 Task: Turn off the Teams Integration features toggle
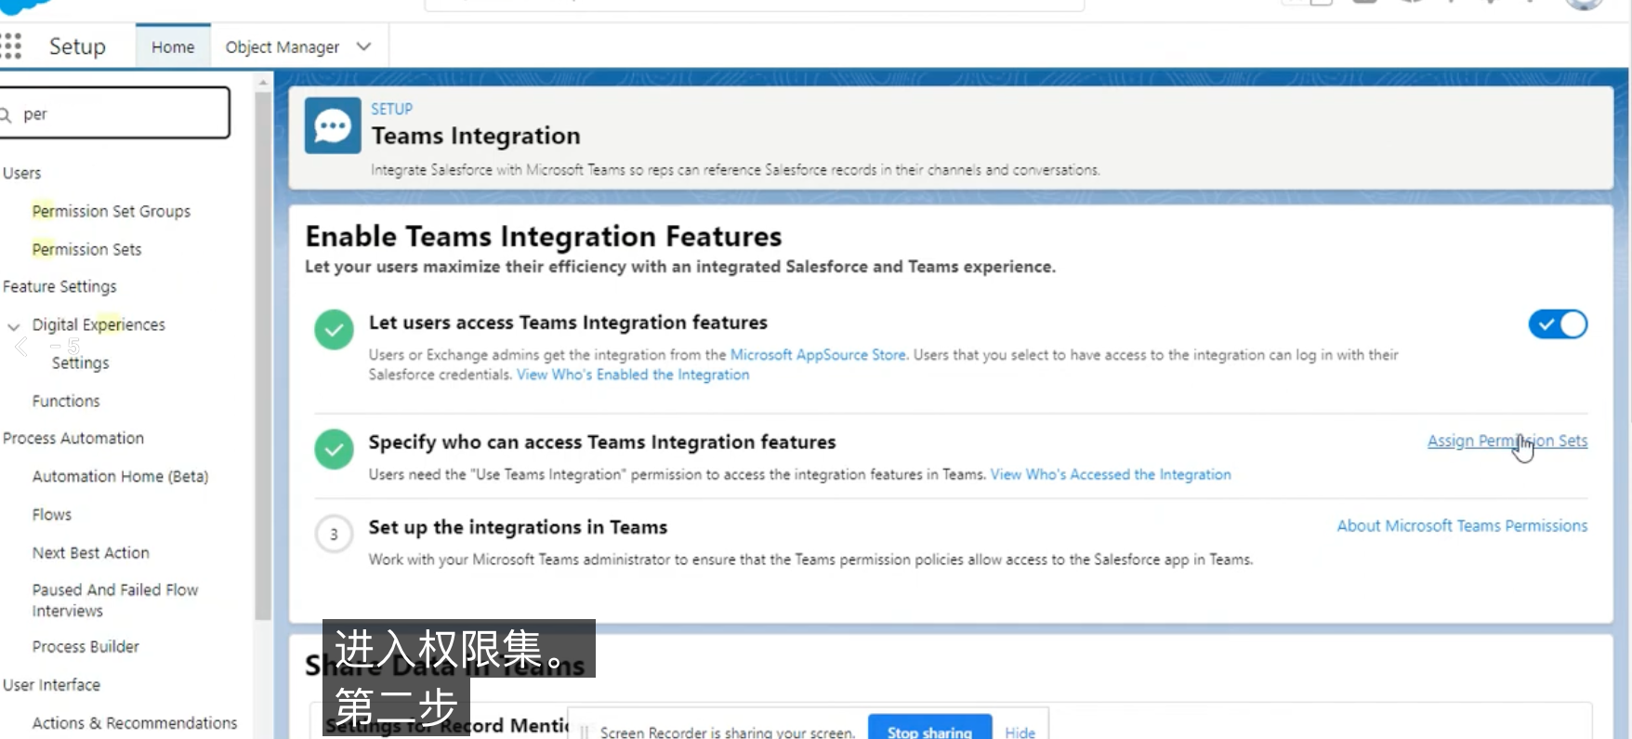tap(1558, 324)
